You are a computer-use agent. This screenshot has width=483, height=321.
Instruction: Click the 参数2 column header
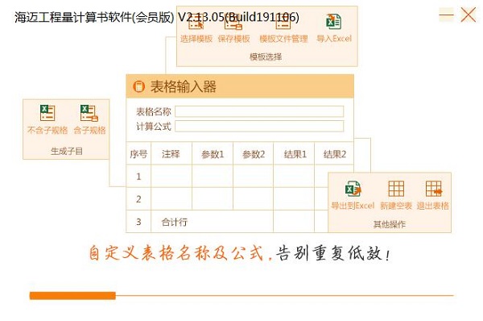coord(254,154)
